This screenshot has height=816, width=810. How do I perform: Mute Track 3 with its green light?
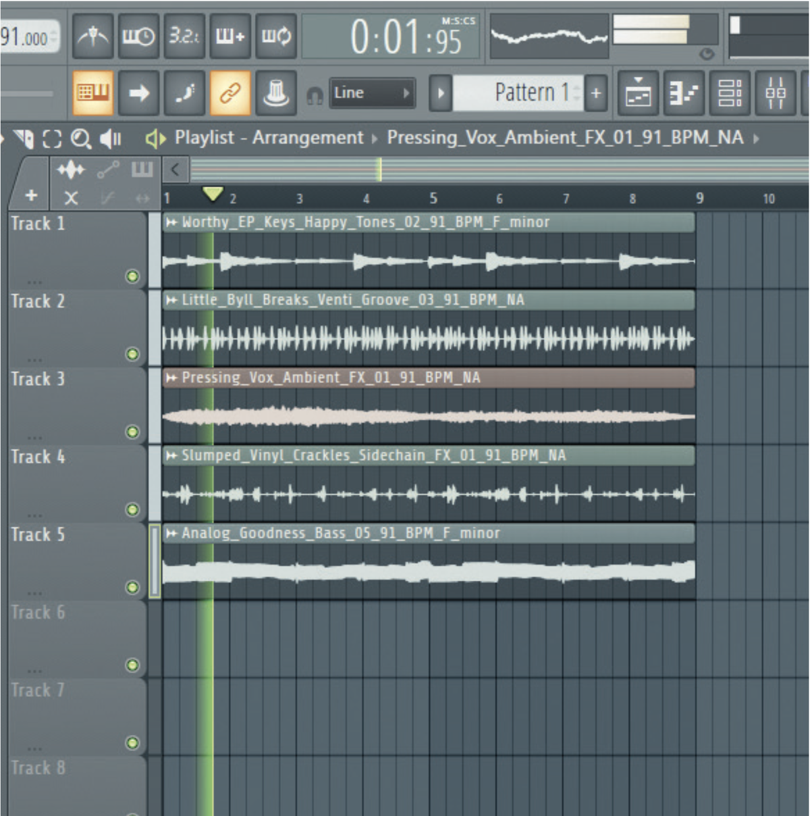(132, 432)
